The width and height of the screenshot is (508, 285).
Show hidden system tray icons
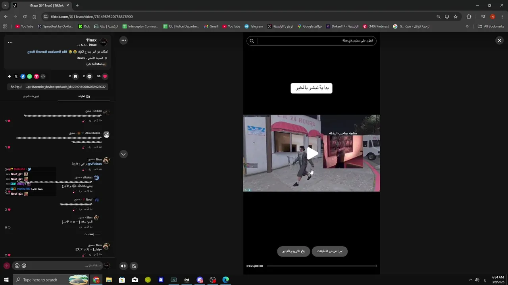[x=471, y=280]
